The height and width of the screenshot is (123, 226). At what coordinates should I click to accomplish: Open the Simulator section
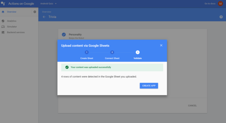[x=12, y=27]
